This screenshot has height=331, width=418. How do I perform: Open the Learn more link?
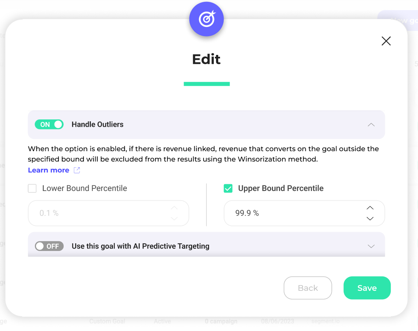(49, 170)
